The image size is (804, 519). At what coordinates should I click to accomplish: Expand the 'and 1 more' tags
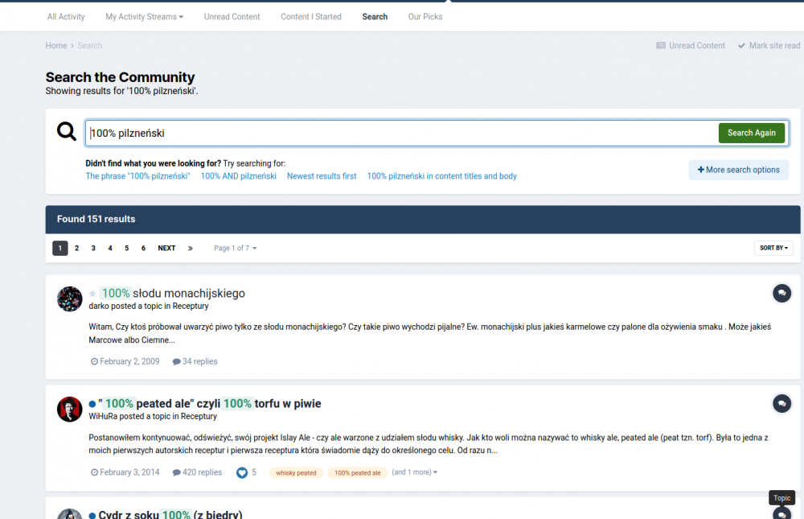pyautogui.click(x=415, y=472)
